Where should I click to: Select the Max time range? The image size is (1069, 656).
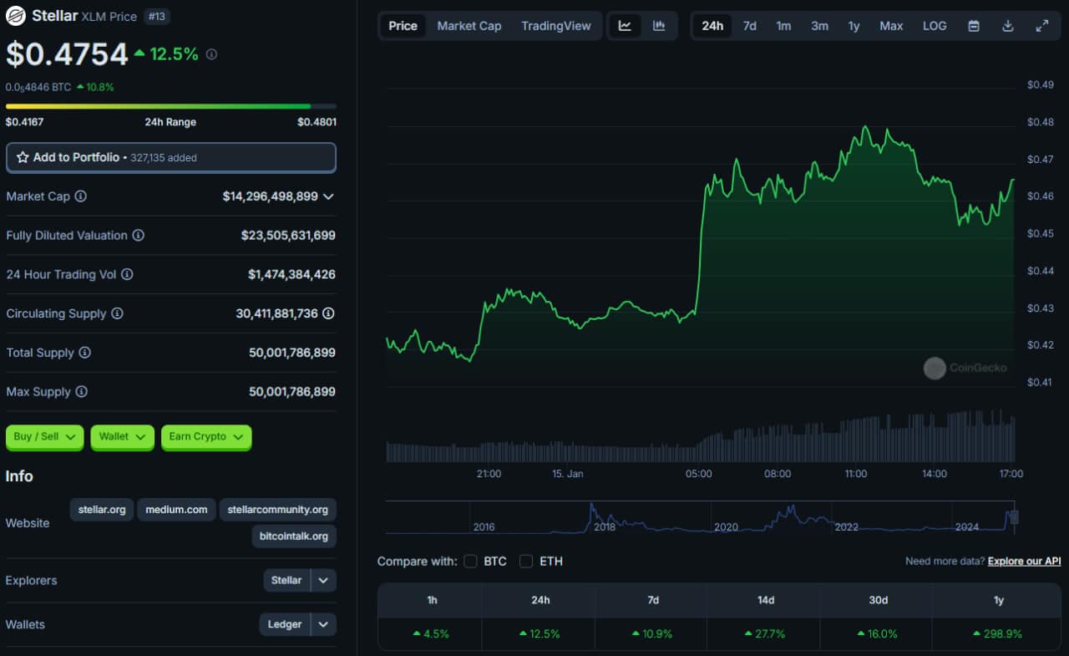click(x=891, y=26)
